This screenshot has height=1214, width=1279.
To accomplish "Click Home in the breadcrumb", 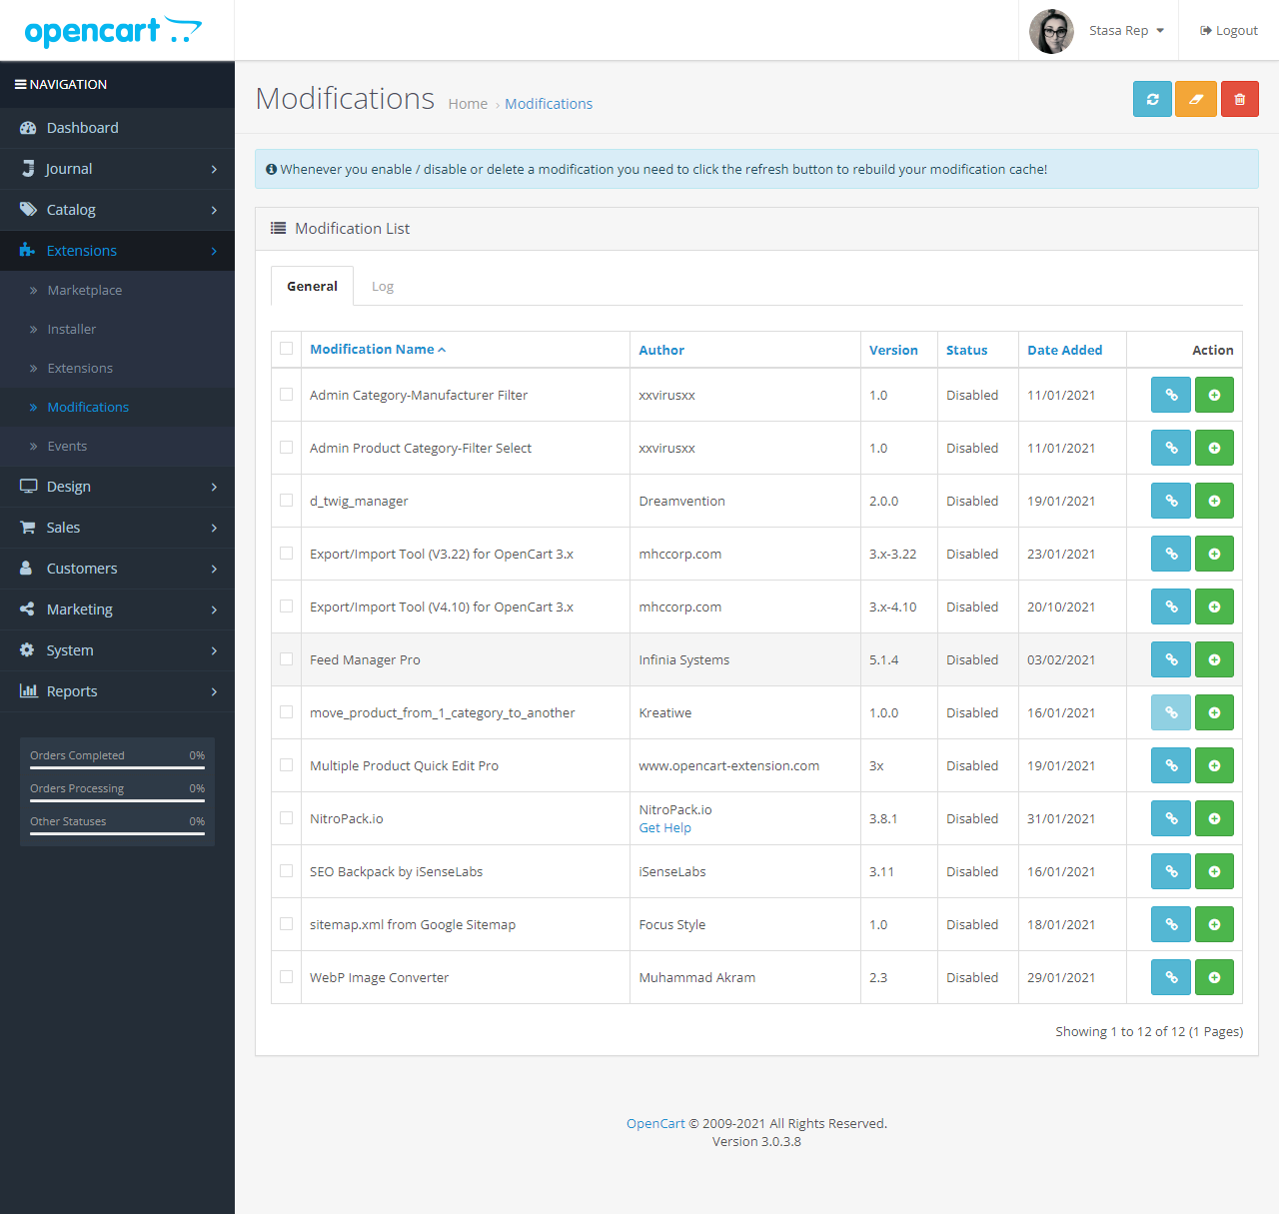I will [x=468, y=104].
